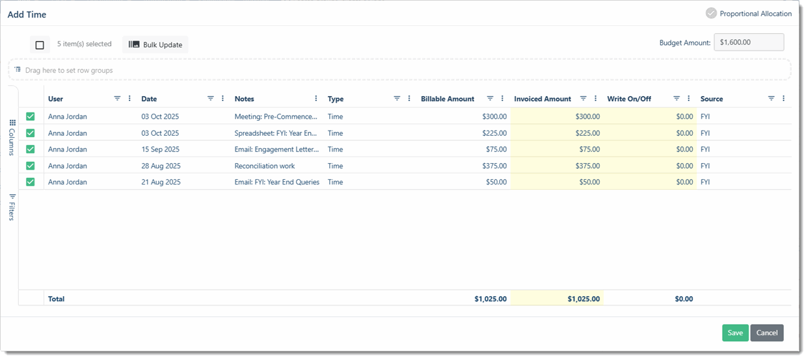
Task: Open filter for Write On/Off column
Action: (x=677, y=99)
